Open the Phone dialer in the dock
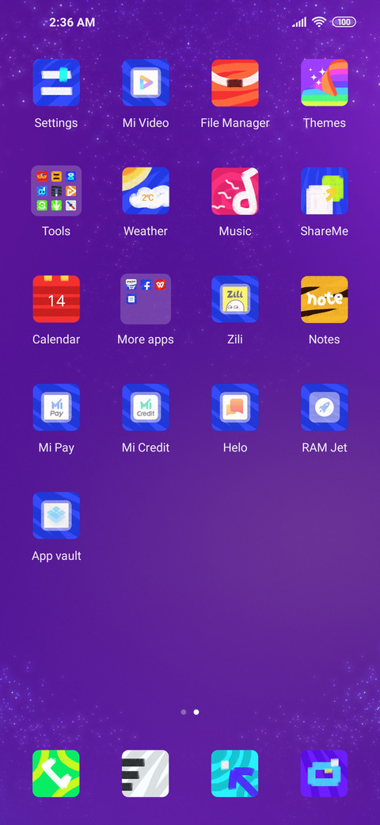 click(x=56, y=773)
